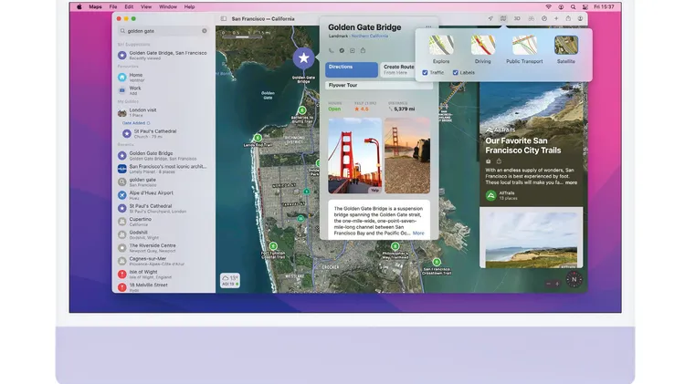This screenshot has height=384, width=685.
Task: Open the first Golden Gate Bridge photo
Action: [354, 156]
